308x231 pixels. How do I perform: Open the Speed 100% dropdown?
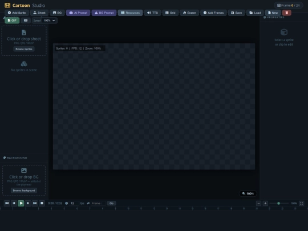(49, 21)
